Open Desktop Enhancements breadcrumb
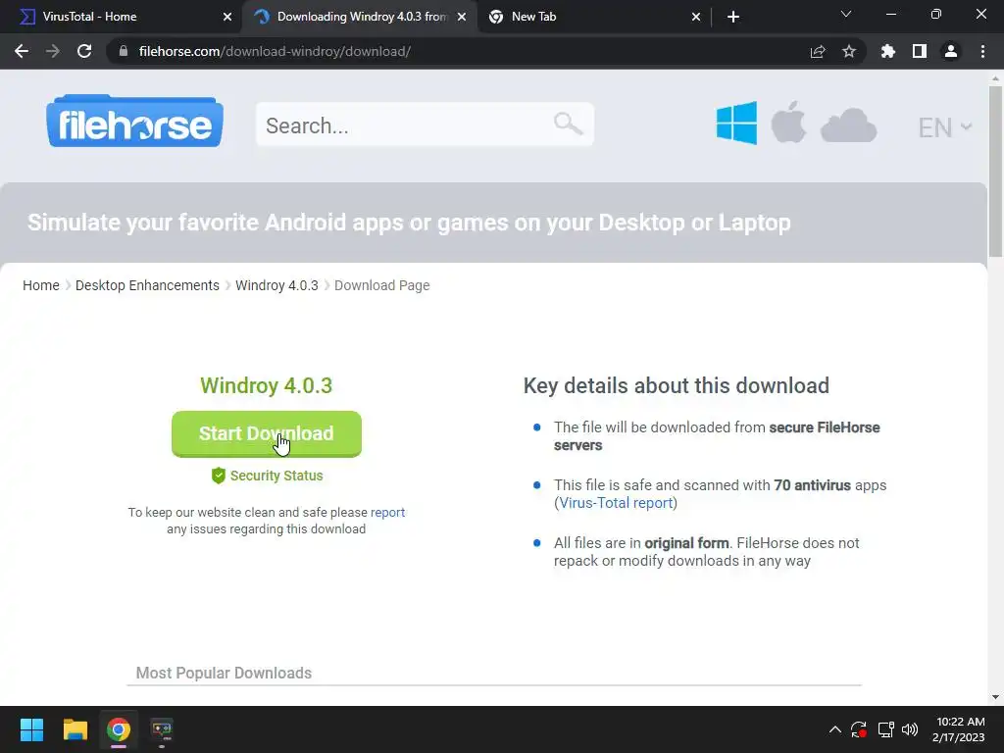The width and height of the screenshot is (1004, 753). (147, 285)
